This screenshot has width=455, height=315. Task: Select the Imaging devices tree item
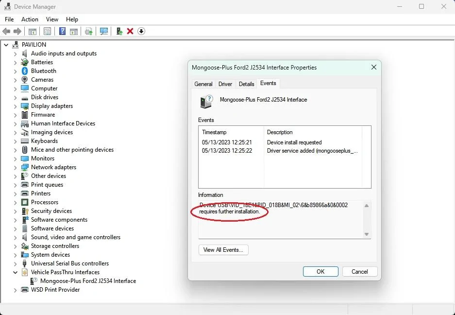click(52, 132)
